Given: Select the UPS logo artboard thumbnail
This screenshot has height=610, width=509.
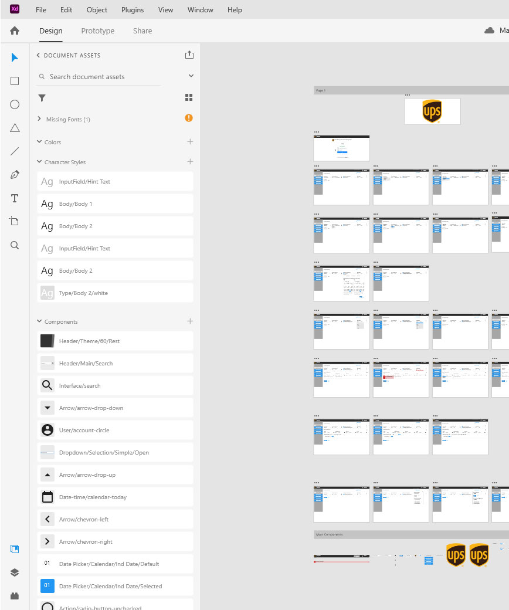Looking at the screenshot, I should pyautogui.click(x=432, y=111).
